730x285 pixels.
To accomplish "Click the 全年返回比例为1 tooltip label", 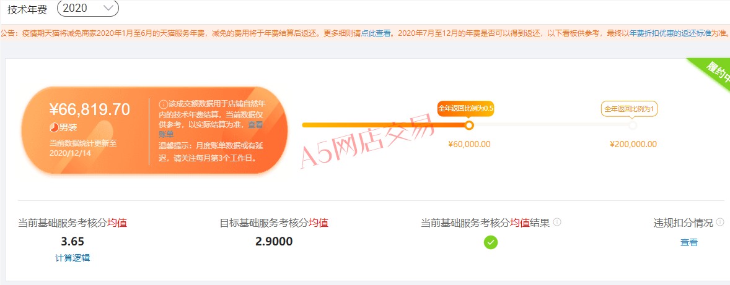I will (x=629, y=109).
